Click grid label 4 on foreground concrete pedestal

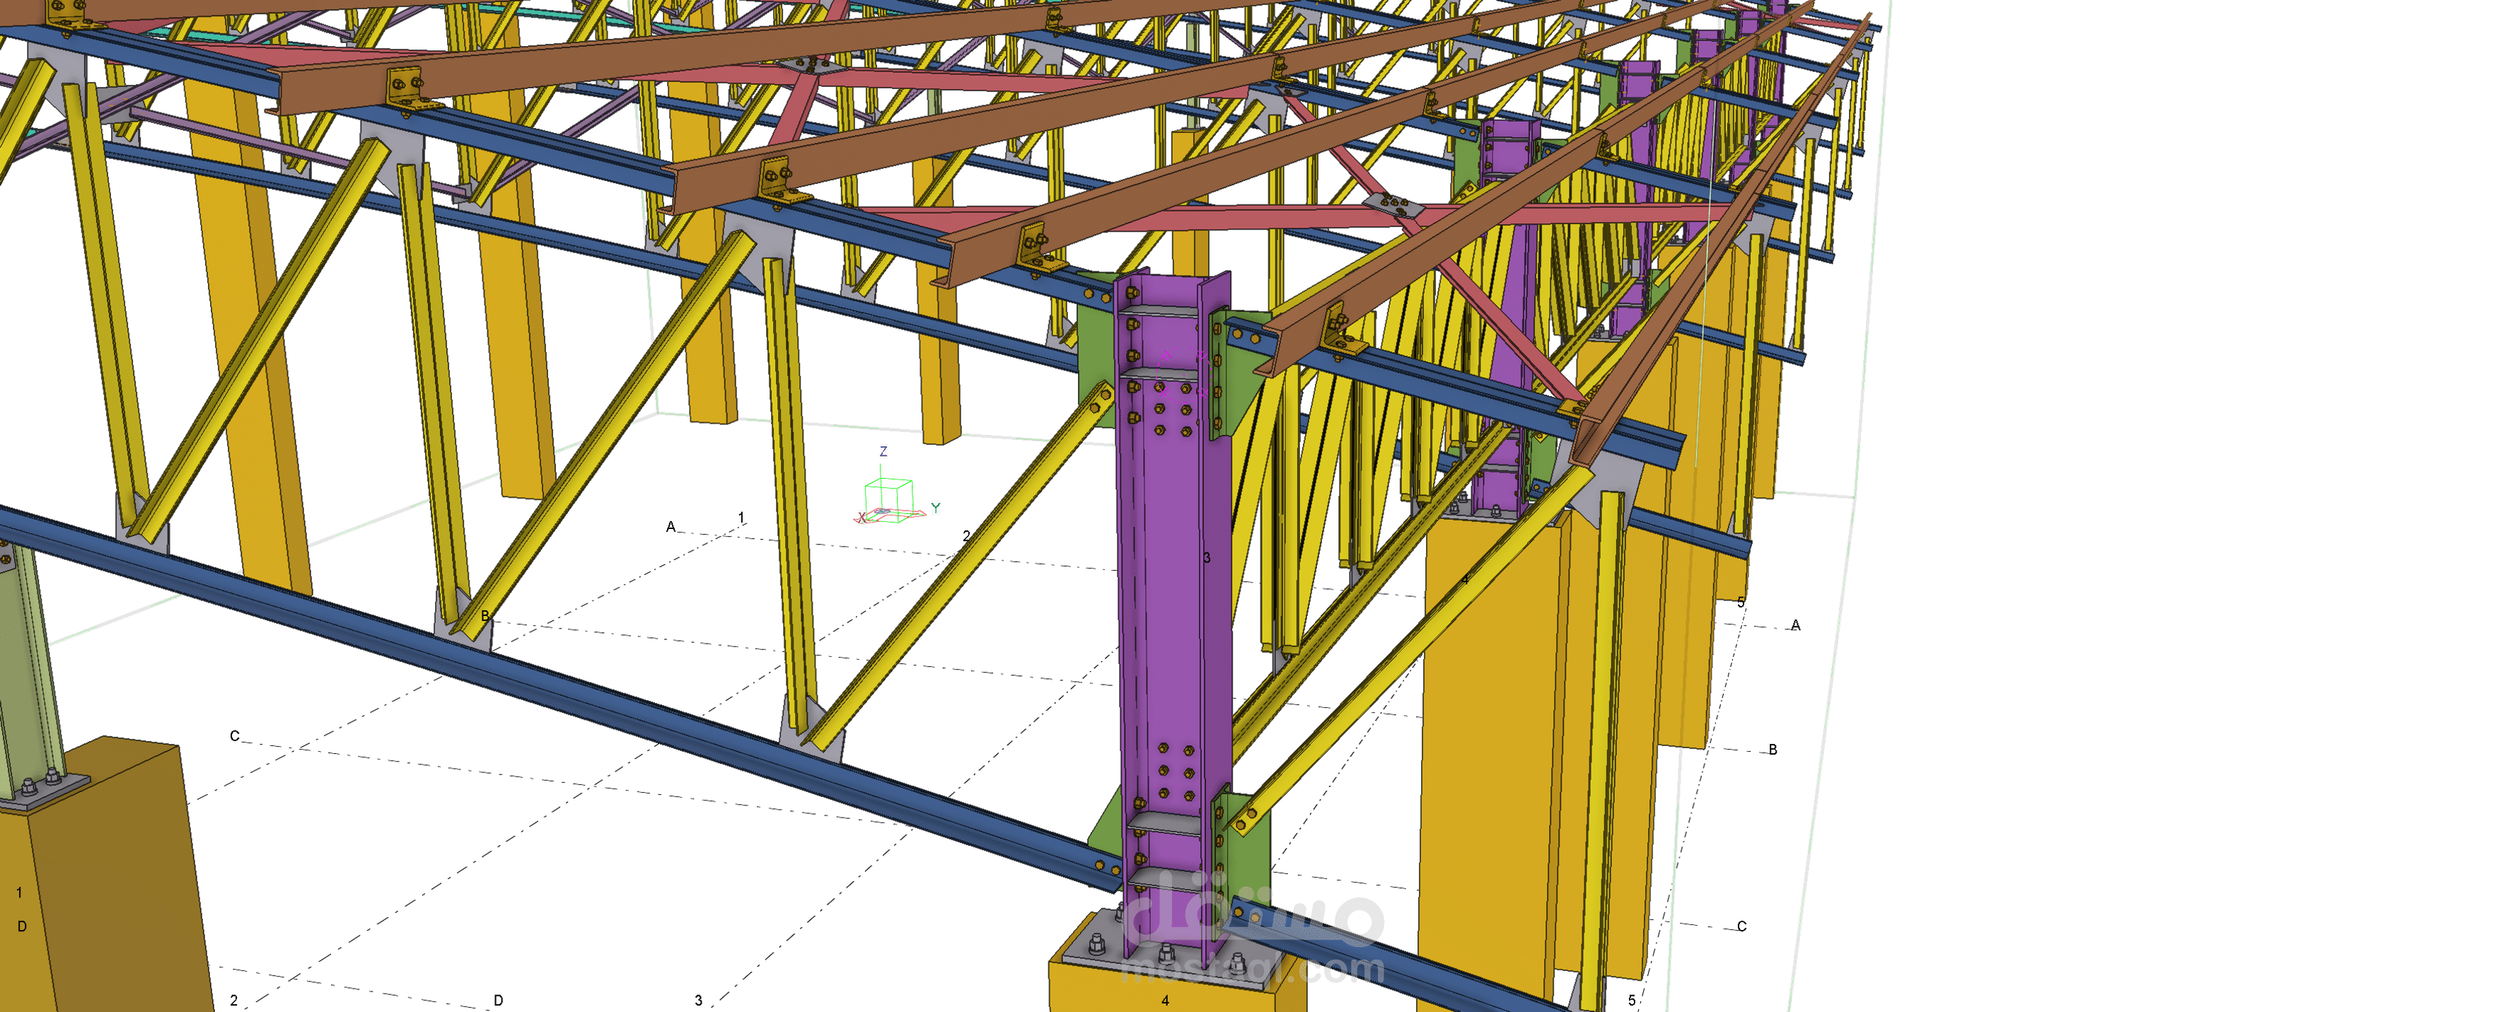click(x=1166, y=999)
